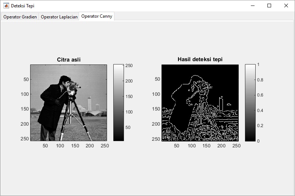Click the 0 to 1 colorbar beside the edge result

(250, 102)
